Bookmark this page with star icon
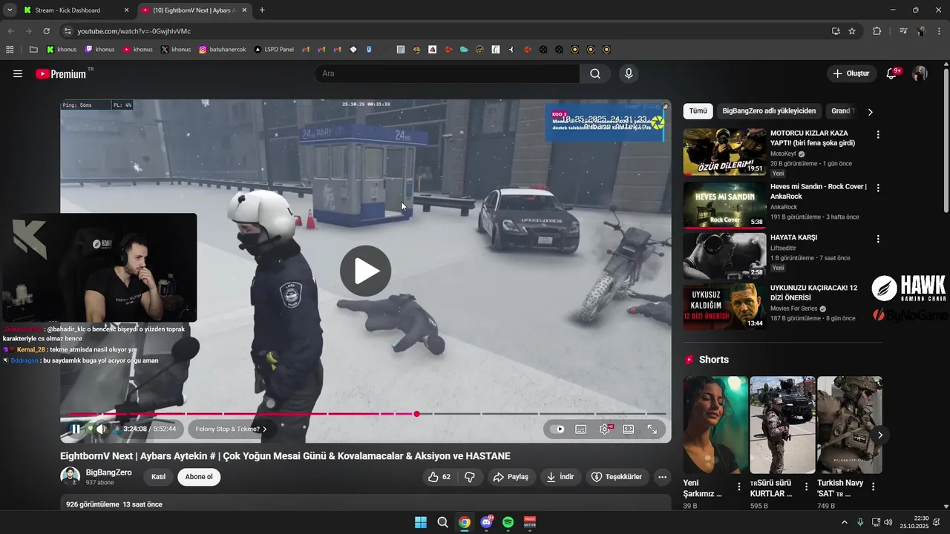This screenshot has height=534, width=950. [852, 31]
